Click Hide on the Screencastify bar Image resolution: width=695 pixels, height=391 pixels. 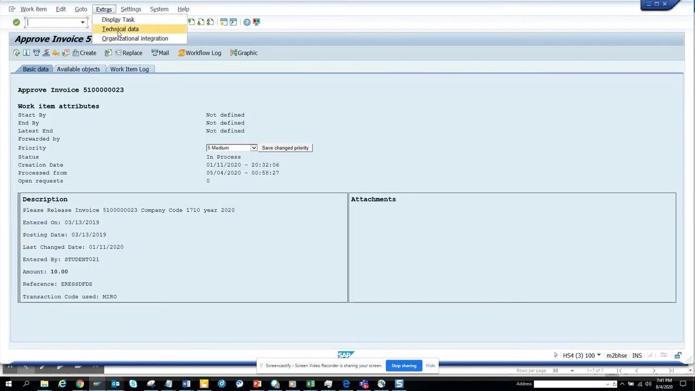pyautogui.click(x=431, y=365)
